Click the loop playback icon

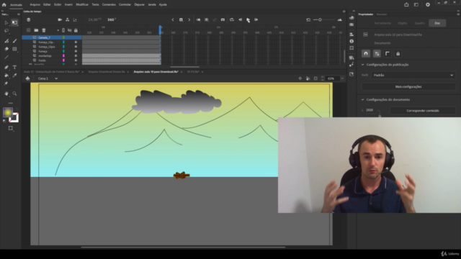(x=232, y=19)
